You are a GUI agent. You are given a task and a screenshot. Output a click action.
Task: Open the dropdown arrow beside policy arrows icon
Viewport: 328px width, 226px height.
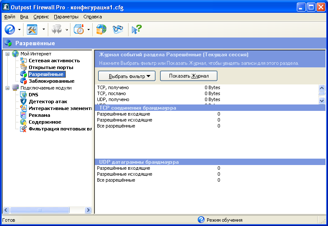(67, 30)
